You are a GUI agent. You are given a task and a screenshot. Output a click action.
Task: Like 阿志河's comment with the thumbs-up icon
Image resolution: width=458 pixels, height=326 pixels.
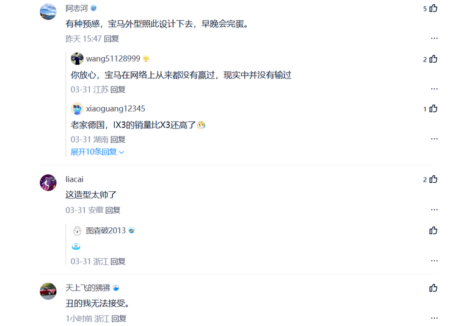click(x=433, y=8)
